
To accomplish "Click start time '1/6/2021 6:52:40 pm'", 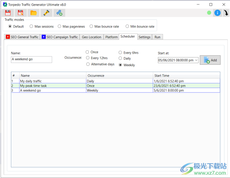I will 186,81.
